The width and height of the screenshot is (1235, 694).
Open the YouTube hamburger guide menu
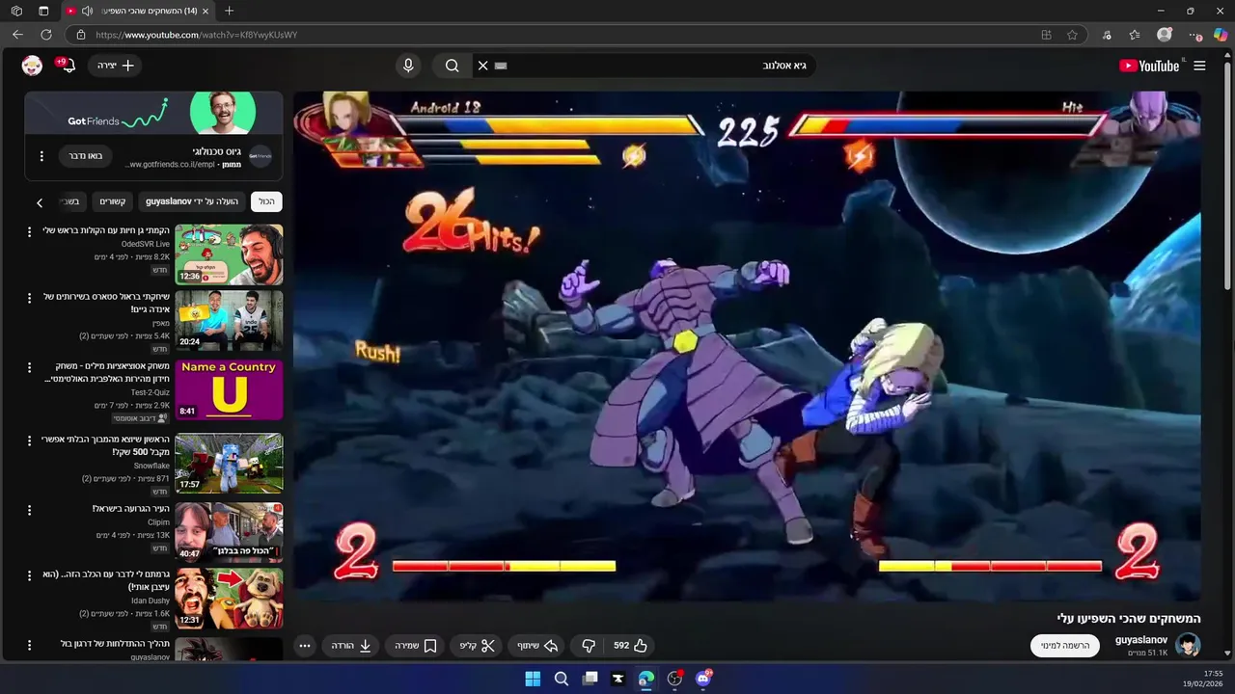point(1199,66)
